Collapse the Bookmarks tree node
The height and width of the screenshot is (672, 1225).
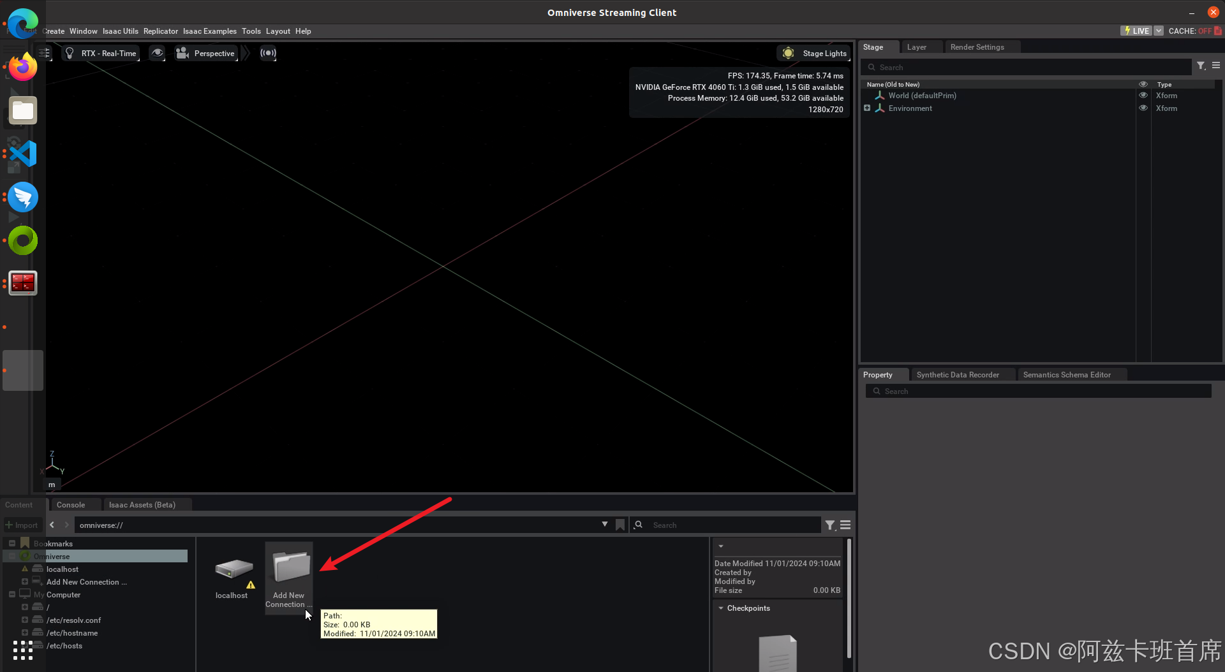click(x=12, y=543)
